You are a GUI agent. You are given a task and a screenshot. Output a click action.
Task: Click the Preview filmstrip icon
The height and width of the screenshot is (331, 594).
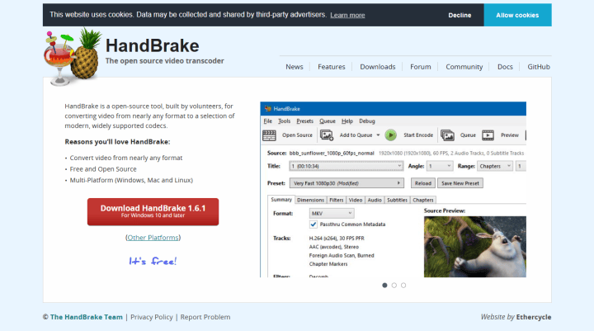pos(488,135)
